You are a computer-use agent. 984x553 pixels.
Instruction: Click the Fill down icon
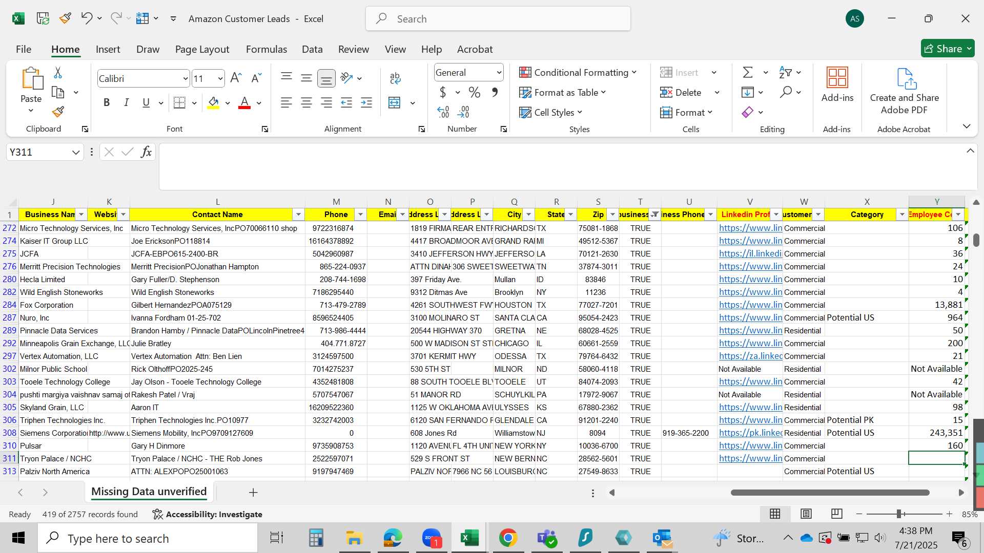point(748,92)
